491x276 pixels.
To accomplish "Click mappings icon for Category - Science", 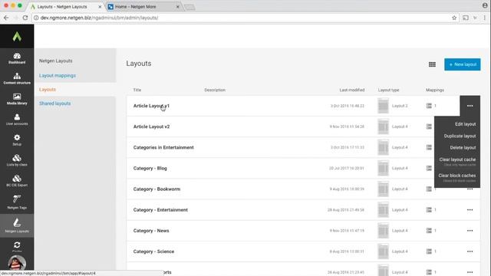I will pyautogui.click(x=429, y=251).
